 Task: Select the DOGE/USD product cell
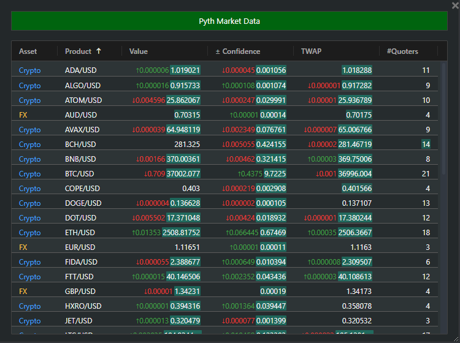[x=83, y=203]
